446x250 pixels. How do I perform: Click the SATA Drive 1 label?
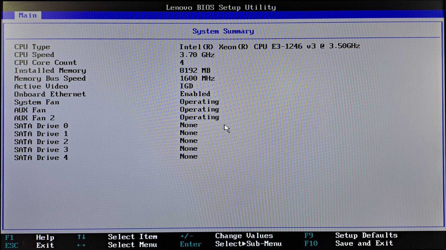(41, 134)
